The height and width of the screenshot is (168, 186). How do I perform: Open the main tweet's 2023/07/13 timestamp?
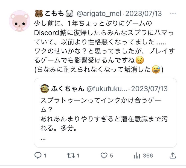point(143,13)
